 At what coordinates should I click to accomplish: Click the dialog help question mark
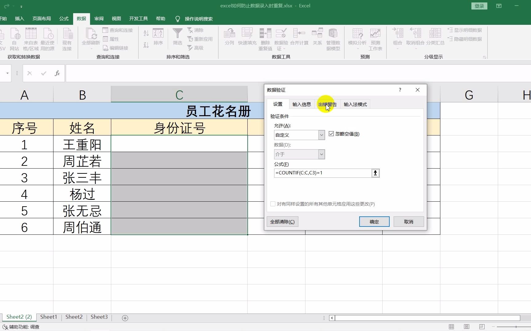pyautogui.click(x=400, y=90)
